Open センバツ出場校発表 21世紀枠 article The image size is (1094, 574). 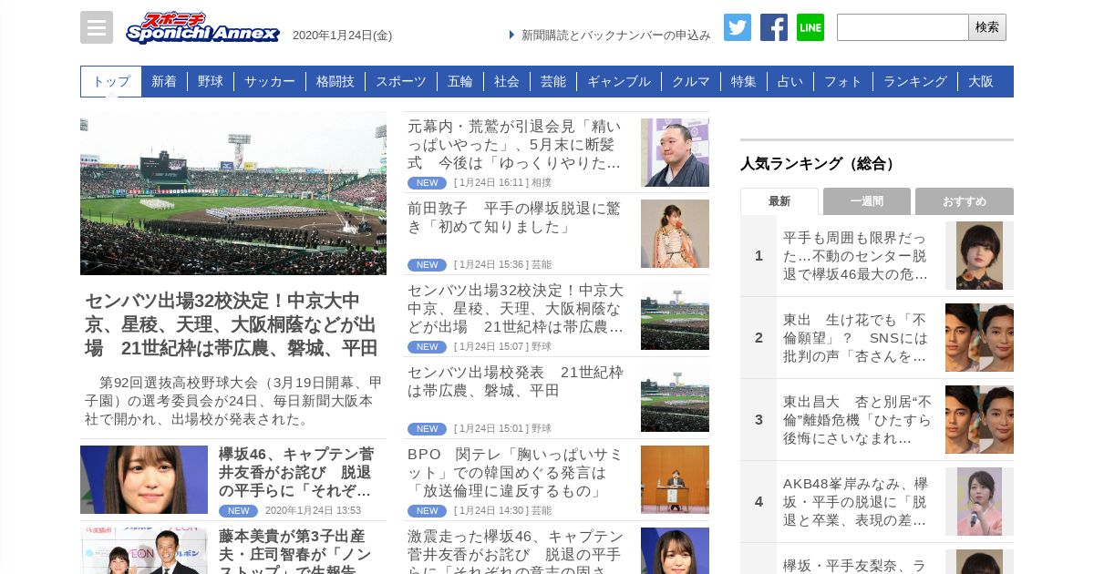pyautogui.click(x=516, y=381)
